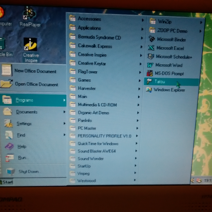Screen dimensions: 212x212
Task: Expand the Bermuda Syndrome CD submenu arrow
Action: 142,38
